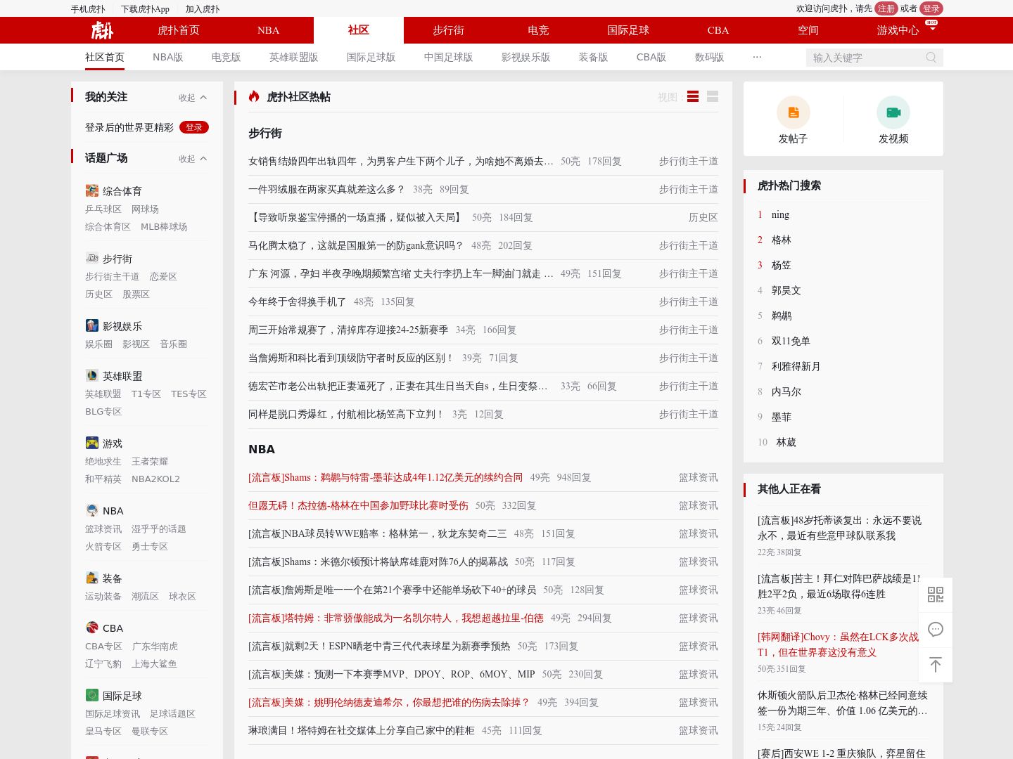1013x759 pixels.
Task: Open post 今年终于舍得换手机了
Action: (x=298, y=301)
